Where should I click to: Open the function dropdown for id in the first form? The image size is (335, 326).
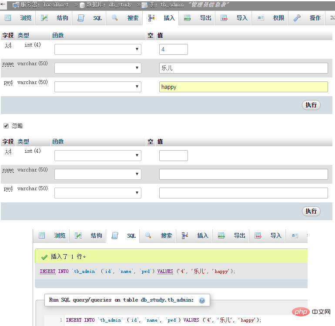coord(98,49)
